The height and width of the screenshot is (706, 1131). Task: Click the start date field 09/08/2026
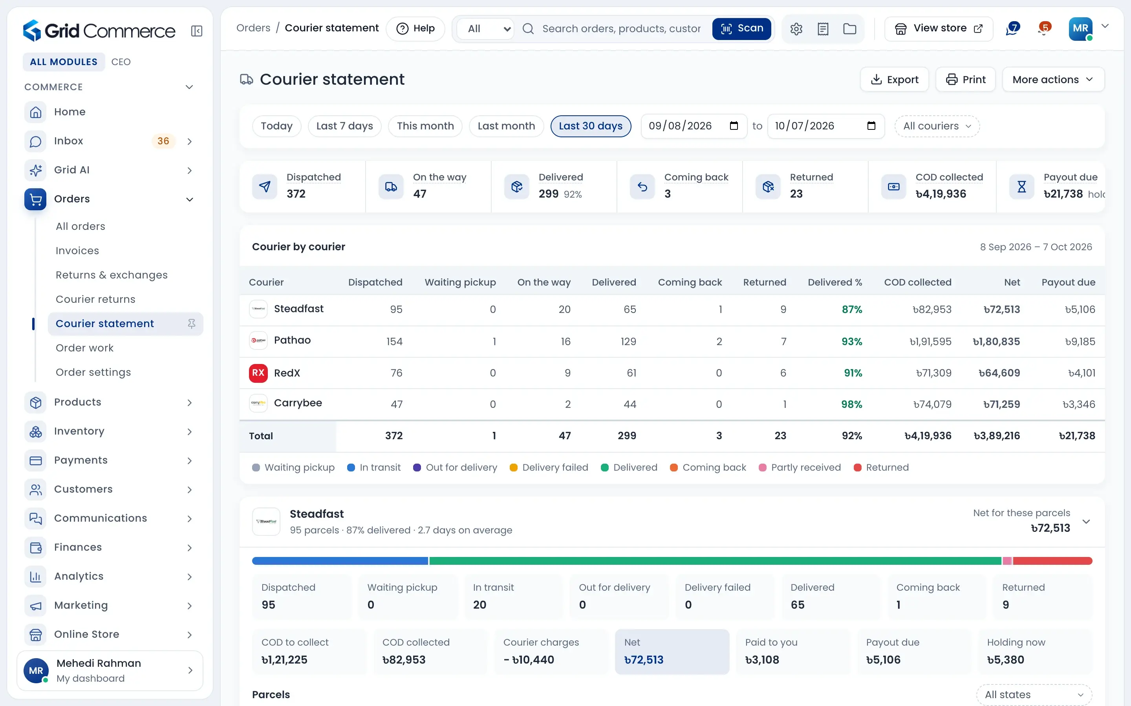694,126
